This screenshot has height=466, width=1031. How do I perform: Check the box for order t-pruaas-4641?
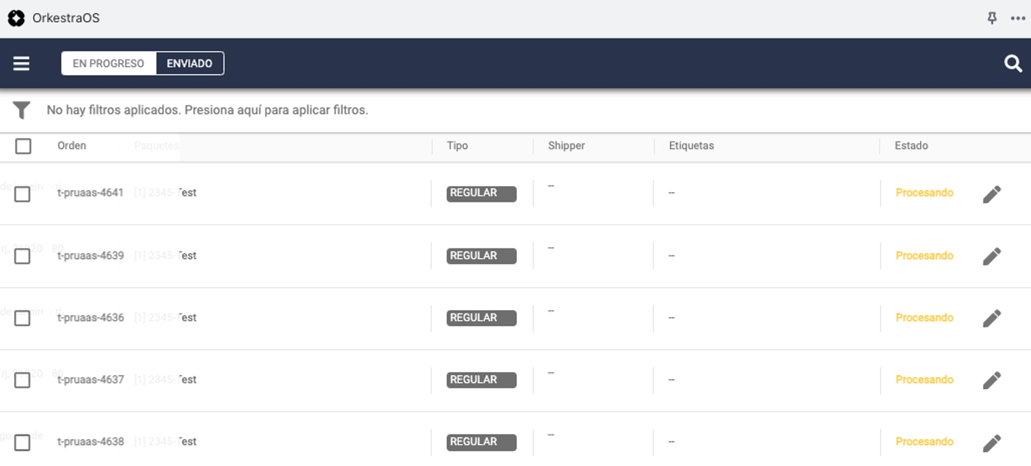coord(22,194)
